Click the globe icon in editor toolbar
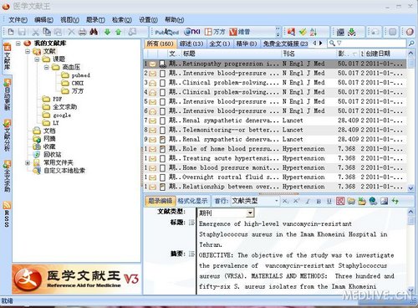Viewport: 418px width, 308px height. click(x=373, y=201)
